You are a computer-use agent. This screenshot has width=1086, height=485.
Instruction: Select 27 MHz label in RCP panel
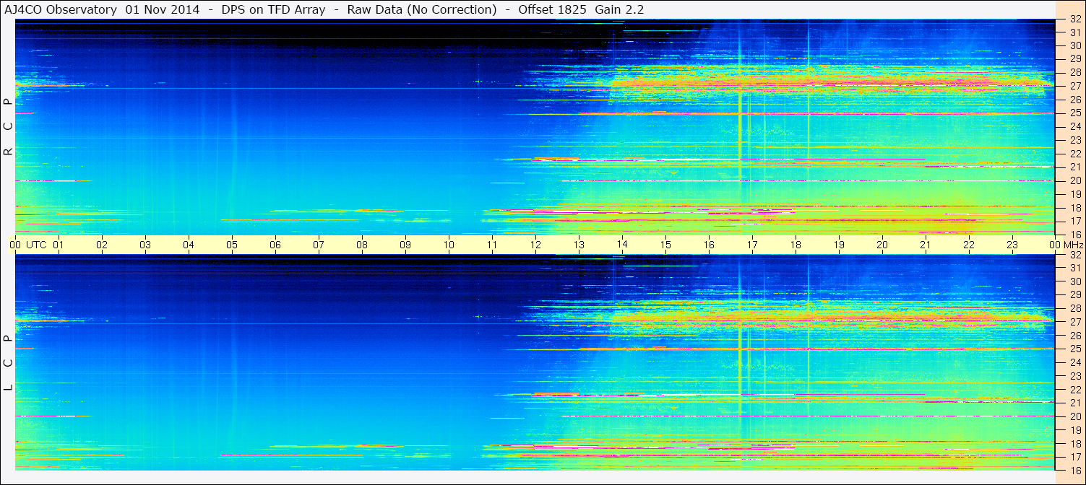pos(1074,86)
